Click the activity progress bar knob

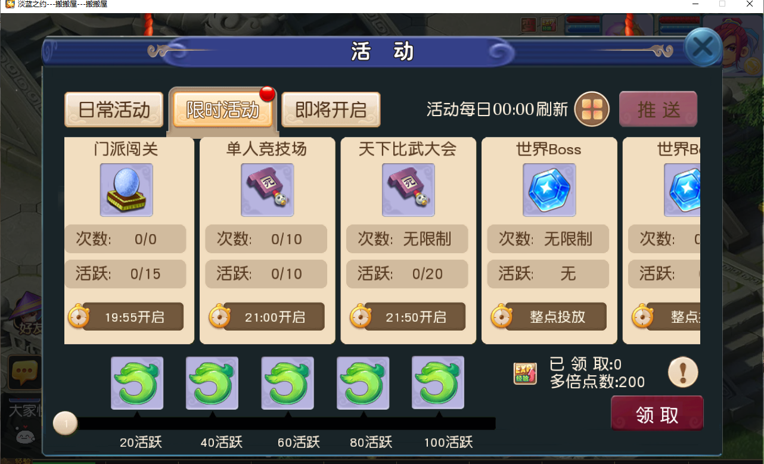(x=66, y=423)
